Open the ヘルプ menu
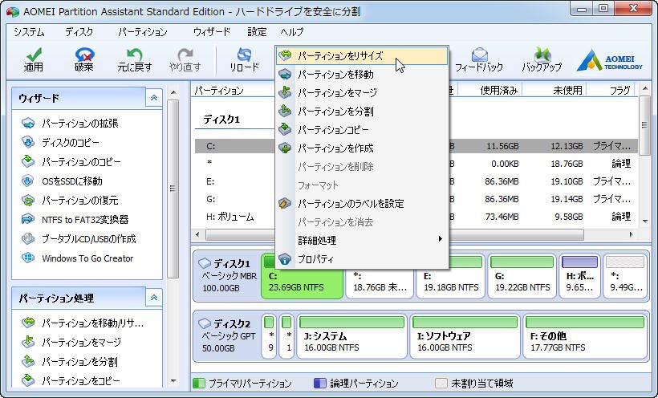The height and width of the screenshot is (398, 658). coord(292,32)
